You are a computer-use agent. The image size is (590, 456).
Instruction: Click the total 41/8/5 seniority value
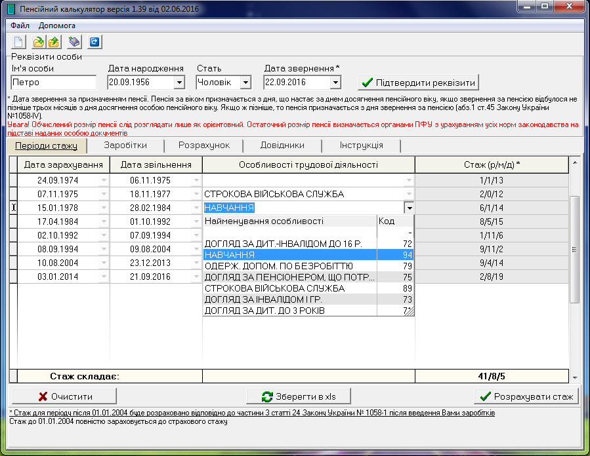[492, 376]
